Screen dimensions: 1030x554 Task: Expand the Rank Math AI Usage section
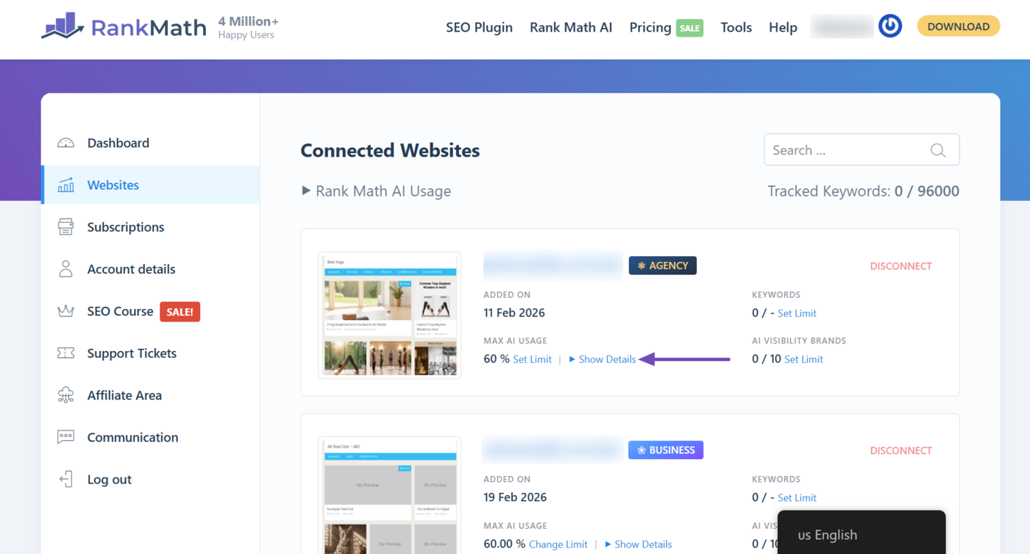tap(376, 191)
